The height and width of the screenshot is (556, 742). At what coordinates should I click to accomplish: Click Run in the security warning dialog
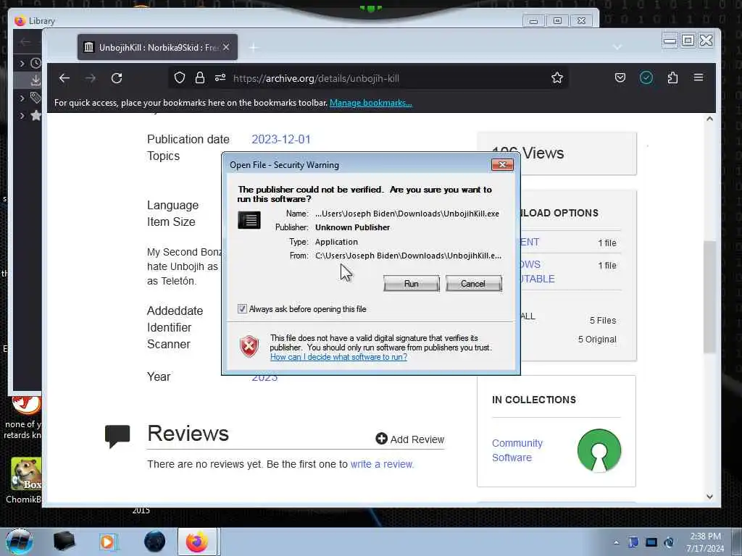pos(412,284)
